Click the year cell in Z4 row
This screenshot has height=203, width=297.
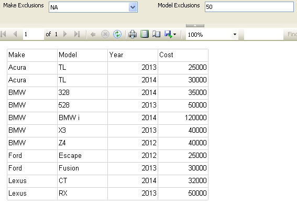coord(133,143)
